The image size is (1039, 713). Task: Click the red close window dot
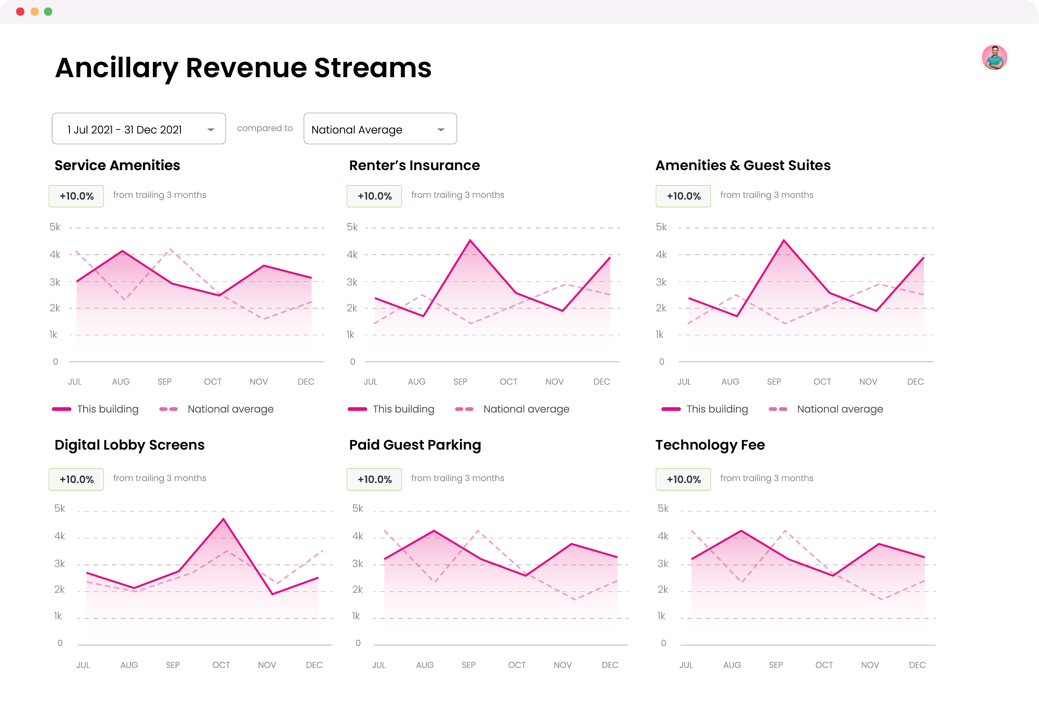click(x=20, y=12)
